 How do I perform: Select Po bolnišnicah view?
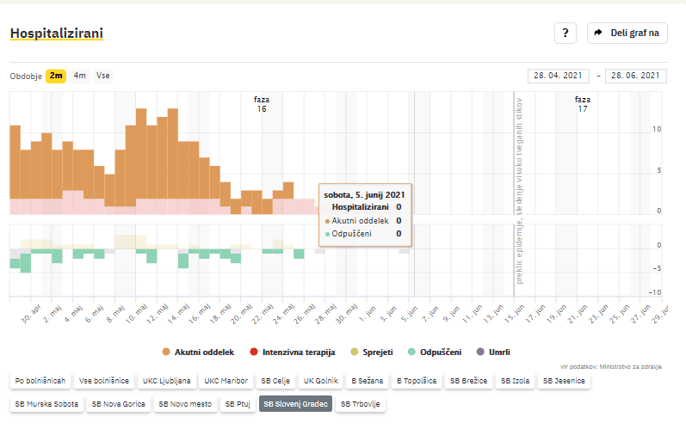[40, 381]
